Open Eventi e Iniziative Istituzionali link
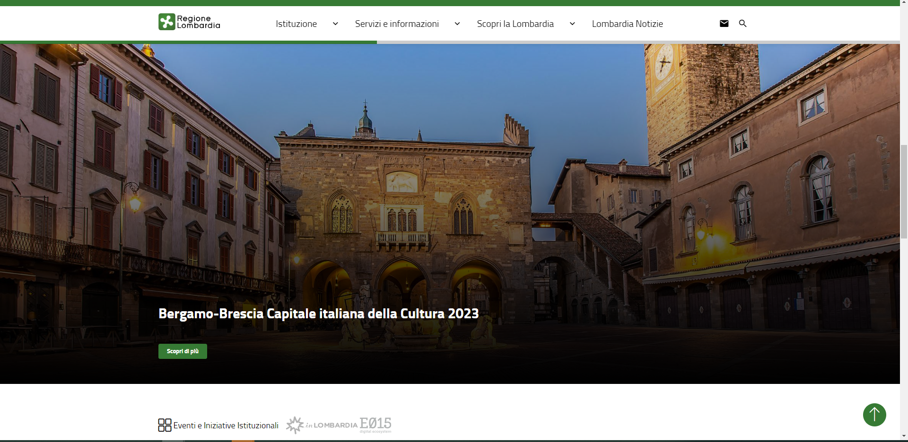908x442 pixels. click(x=226, y=425)
